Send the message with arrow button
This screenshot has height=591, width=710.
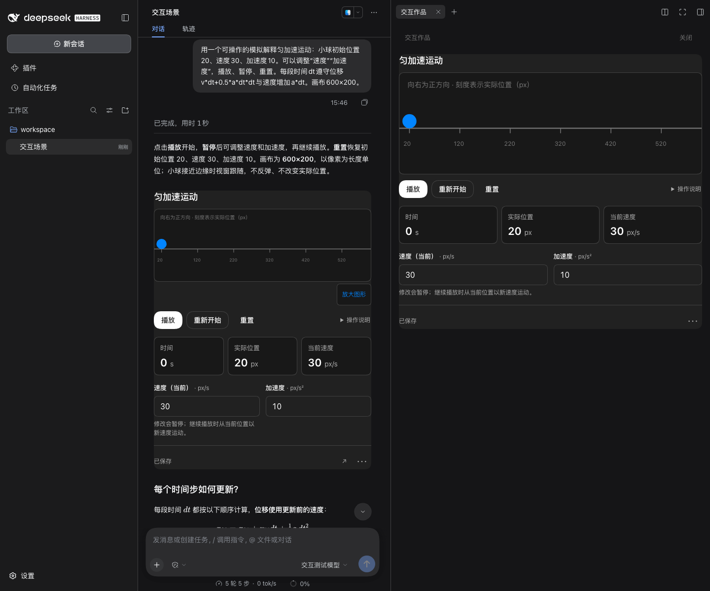367,564
